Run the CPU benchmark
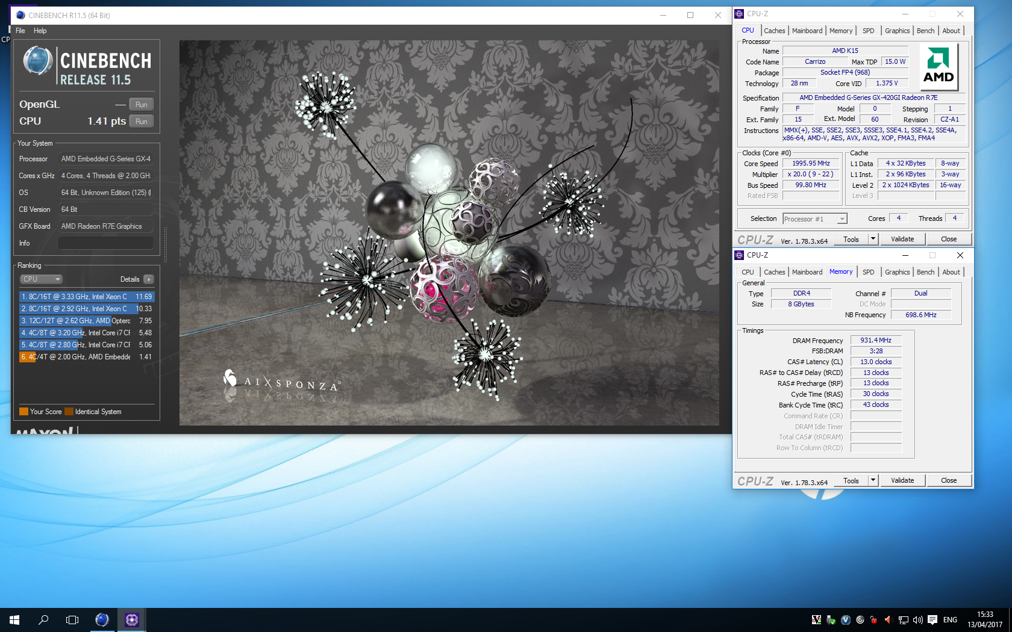The height and width of the screenshot is (632, 1012). tap(142, 122)
